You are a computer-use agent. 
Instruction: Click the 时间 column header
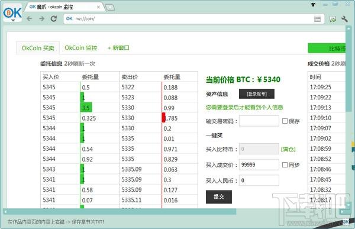315,77
